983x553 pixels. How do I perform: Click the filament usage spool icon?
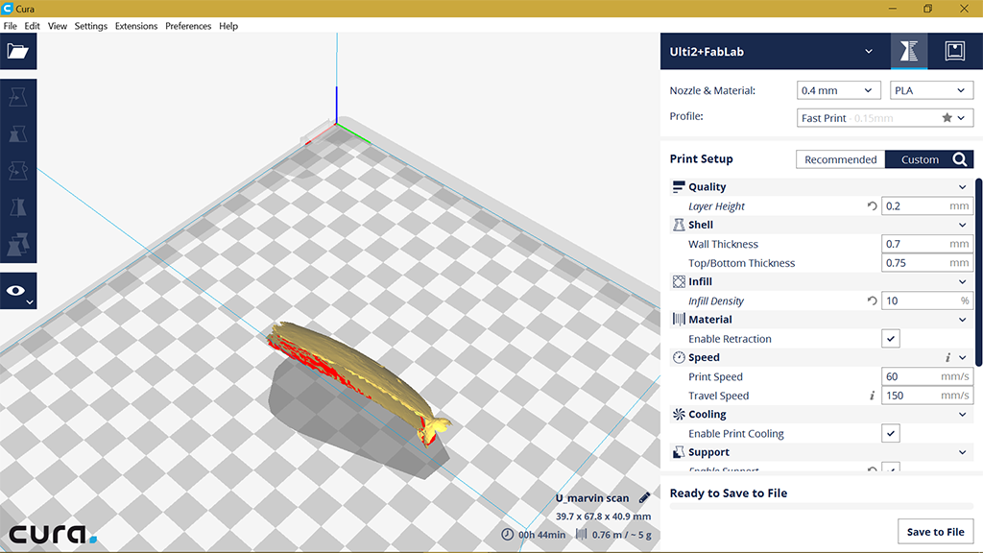click(582, 534)
